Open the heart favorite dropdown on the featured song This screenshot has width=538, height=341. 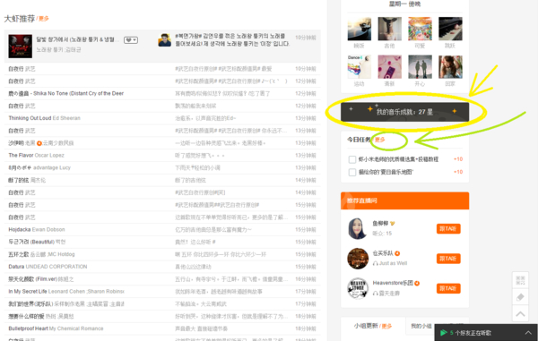131,40
